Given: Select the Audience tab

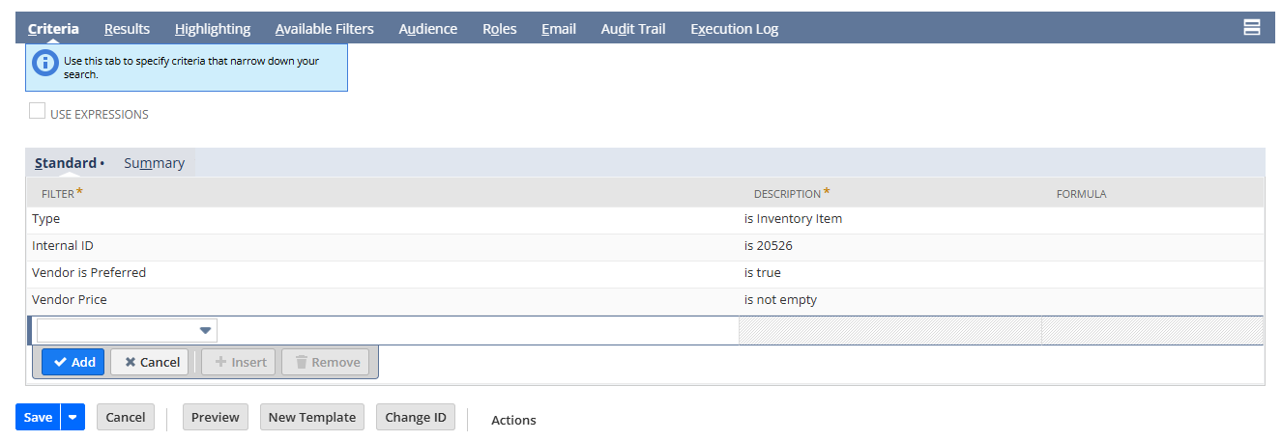Looking at the screenshot, I should point(427,29).
